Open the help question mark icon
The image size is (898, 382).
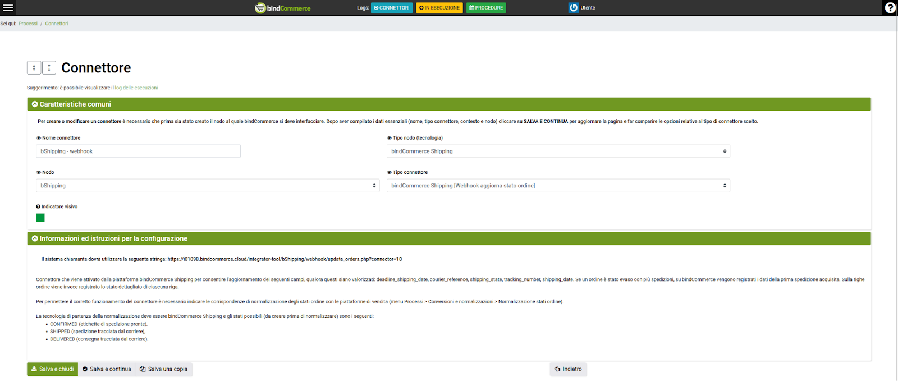click(890, 8)
